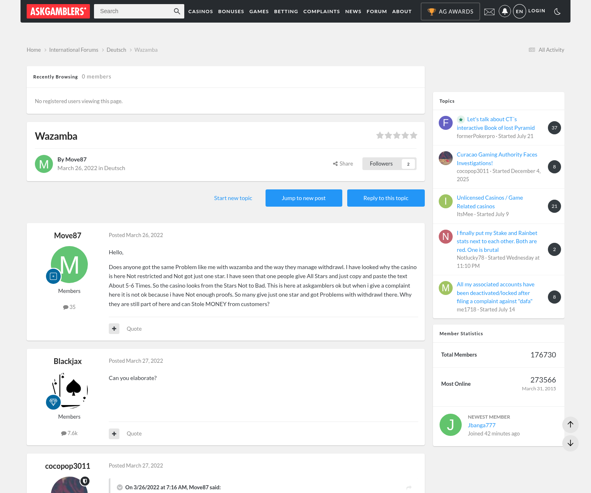Open cocopop3011 profile name
This screenshot has width=591, height=493.
coord(68,466)
